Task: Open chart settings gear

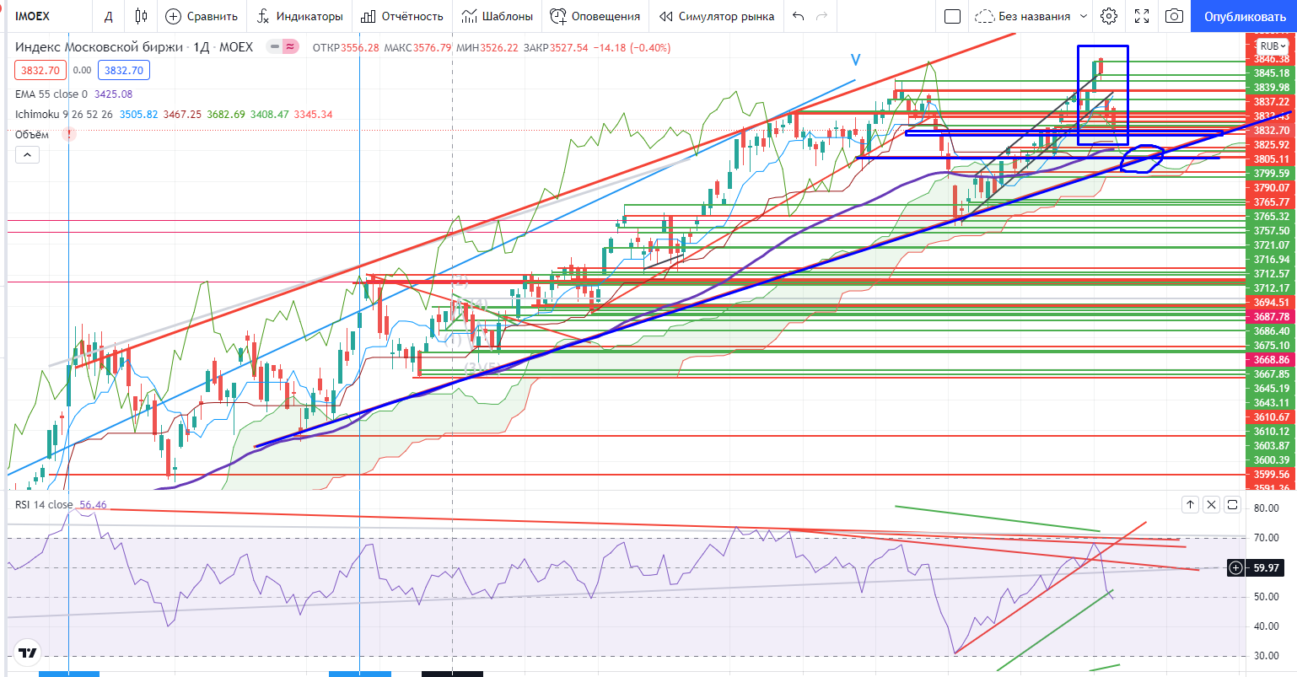Action: (x=1109, y=16)
